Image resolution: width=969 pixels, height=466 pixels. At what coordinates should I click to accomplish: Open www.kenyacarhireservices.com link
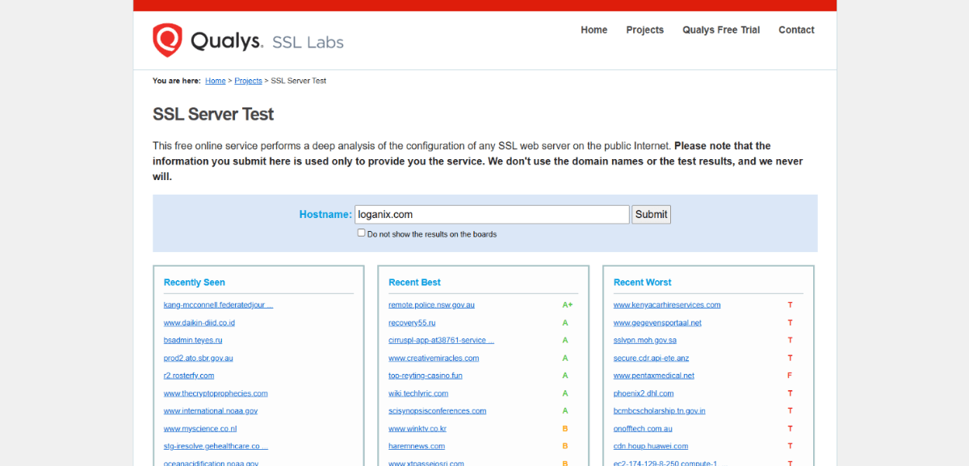(667, 305)
